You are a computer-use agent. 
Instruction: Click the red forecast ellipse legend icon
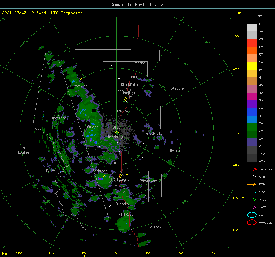[252, 222]
